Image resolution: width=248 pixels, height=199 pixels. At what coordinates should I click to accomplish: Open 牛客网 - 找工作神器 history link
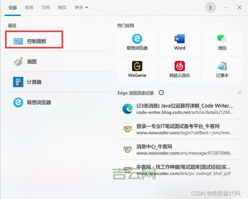183,167
